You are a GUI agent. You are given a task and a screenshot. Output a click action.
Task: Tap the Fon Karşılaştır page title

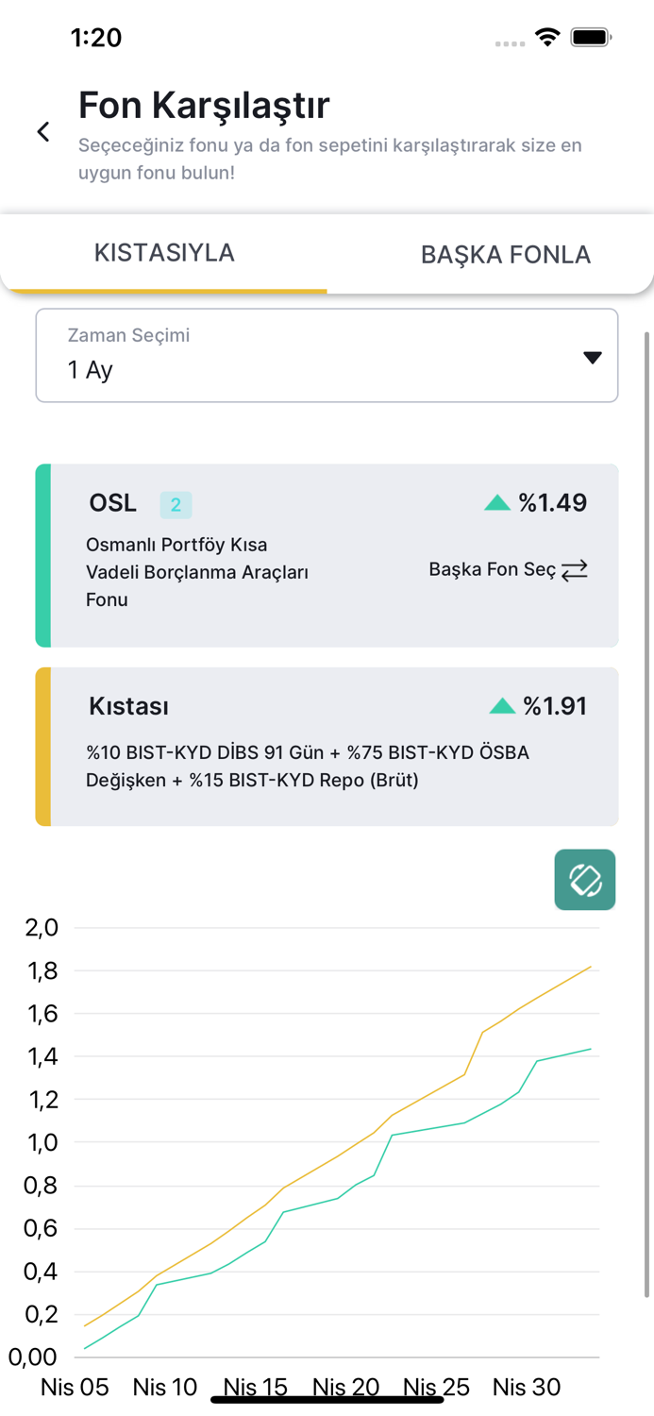tap(204, 106)
